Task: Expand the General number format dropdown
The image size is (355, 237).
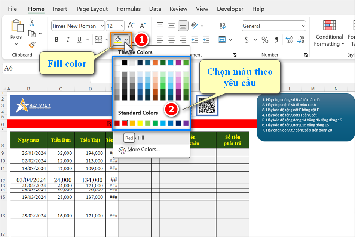Action: point(303,26)
